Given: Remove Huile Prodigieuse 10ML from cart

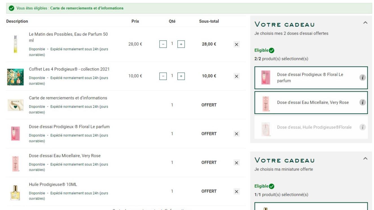Looking at the screenshot, I should pyautogui.click(x=237, y=192).
